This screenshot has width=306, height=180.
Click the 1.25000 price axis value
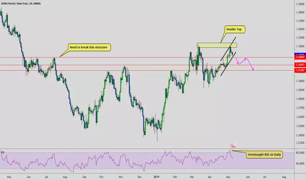coord(300,126)
